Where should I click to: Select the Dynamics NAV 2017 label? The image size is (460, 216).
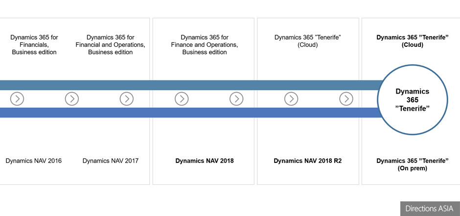[x=111, y=161]
